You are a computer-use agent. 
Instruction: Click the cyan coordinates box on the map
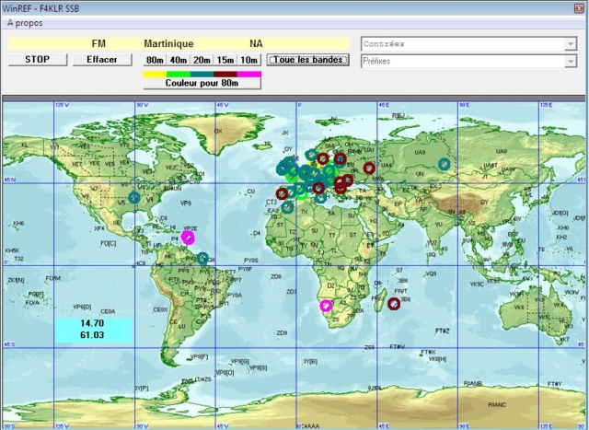(92, 330)
